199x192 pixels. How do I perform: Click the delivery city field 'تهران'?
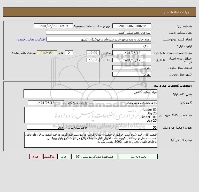pyautogui.click(x=132, y=74)
